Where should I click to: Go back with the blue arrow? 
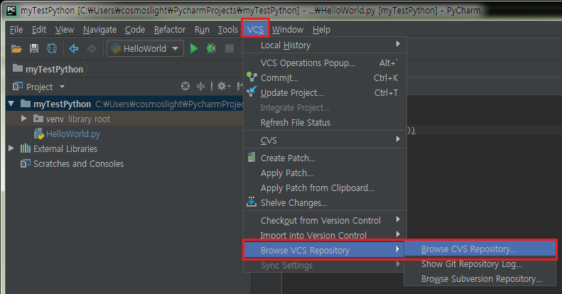tap(74, 48)
